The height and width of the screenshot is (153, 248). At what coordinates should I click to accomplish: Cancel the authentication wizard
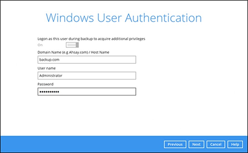(x=216, y=144)
